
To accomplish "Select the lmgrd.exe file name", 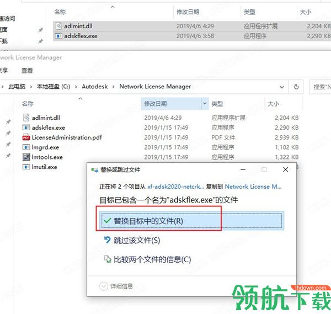I will pos(45,147).
